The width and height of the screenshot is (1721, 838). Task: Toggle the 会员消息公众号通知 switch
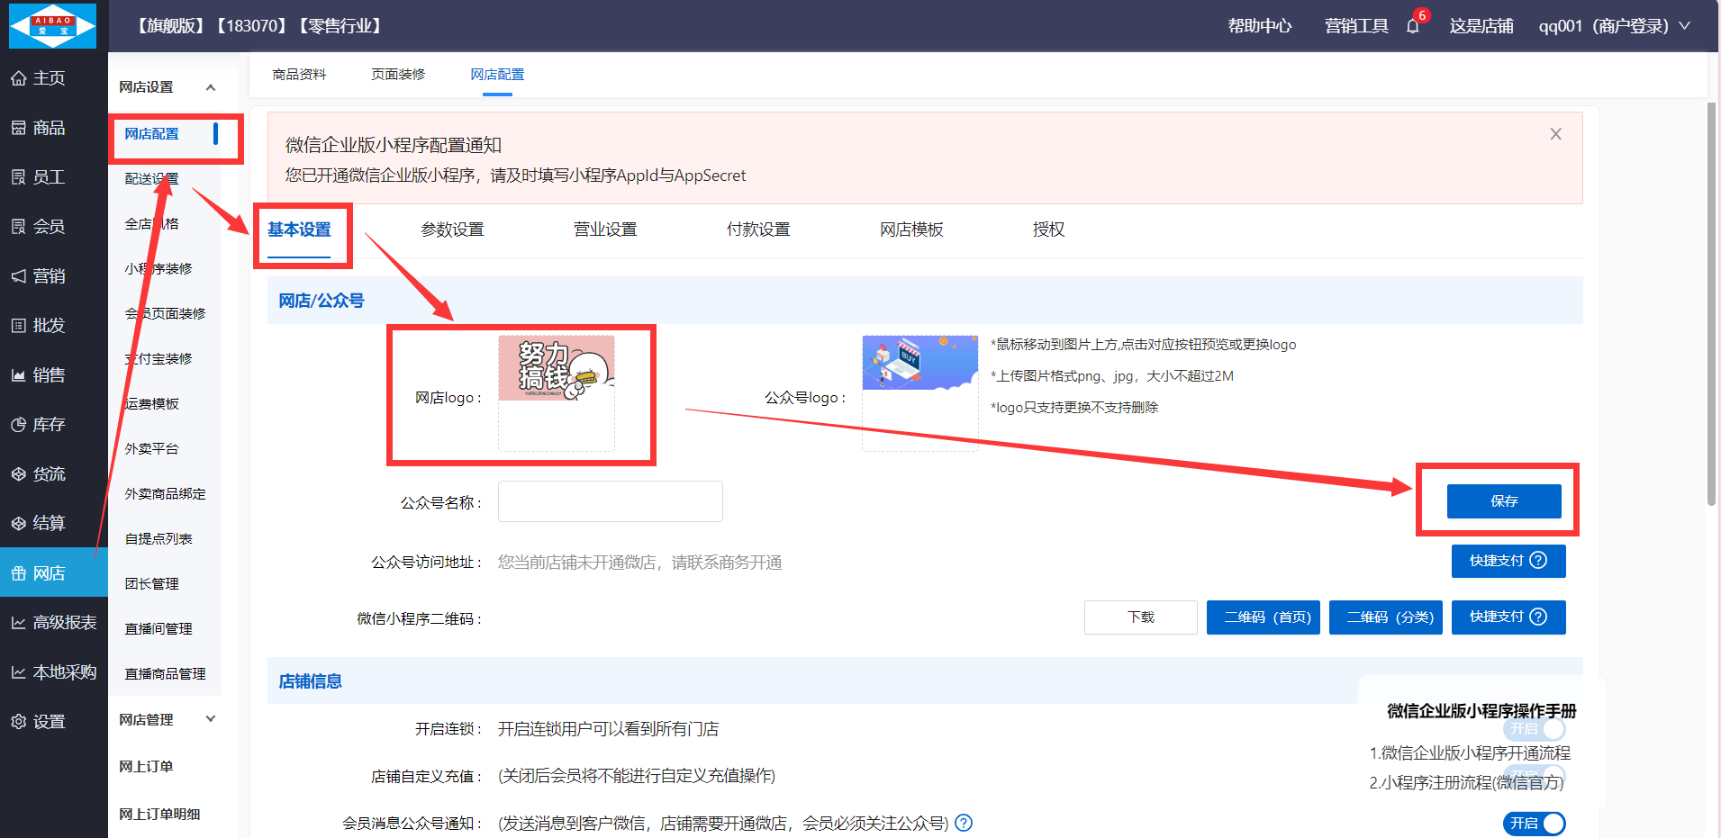[1535, 823]
